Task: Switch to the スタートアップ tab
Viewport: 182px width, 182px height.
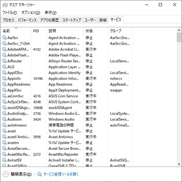Action: [71, 20]
